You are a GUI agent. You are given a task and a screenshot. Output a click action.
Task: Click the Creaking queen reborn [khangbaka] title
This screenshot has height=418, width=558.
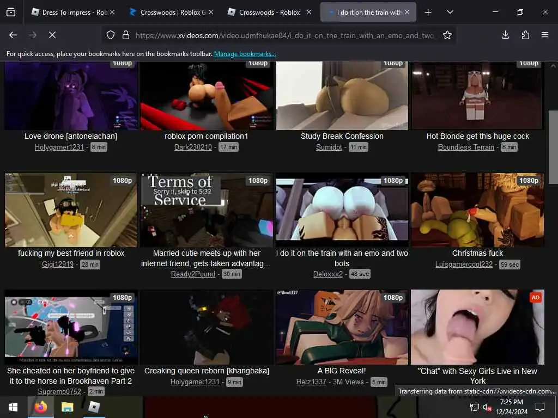coord(207,371)
